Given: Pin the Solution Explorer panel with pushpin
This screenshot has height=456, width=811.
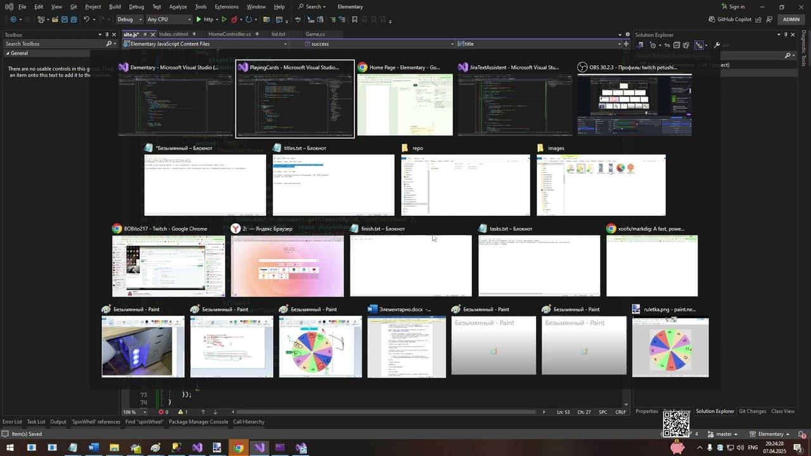Looking at the screenshot, I should [x=786, y=35].
